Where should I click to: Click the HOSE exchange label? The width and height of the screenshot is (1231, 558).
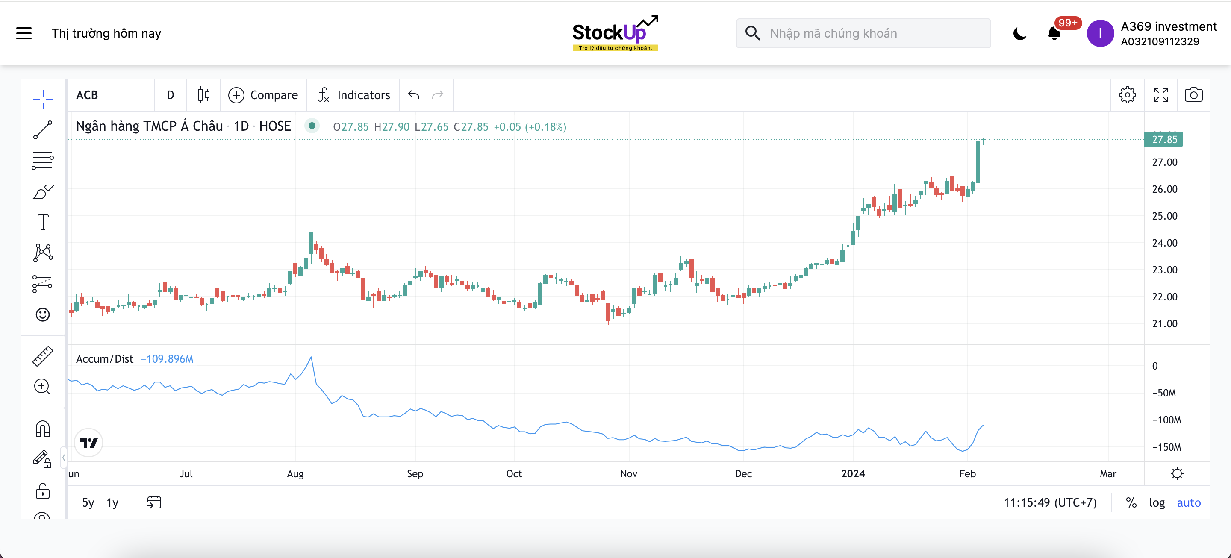click(275, 126)
